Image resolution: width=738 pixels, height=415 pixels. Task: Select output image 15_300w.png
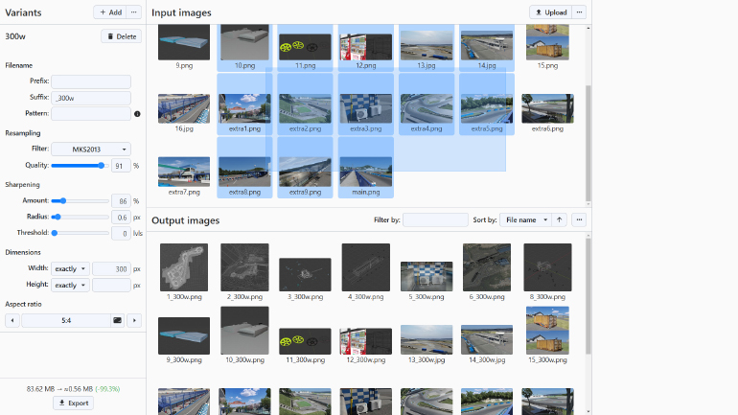547,335
